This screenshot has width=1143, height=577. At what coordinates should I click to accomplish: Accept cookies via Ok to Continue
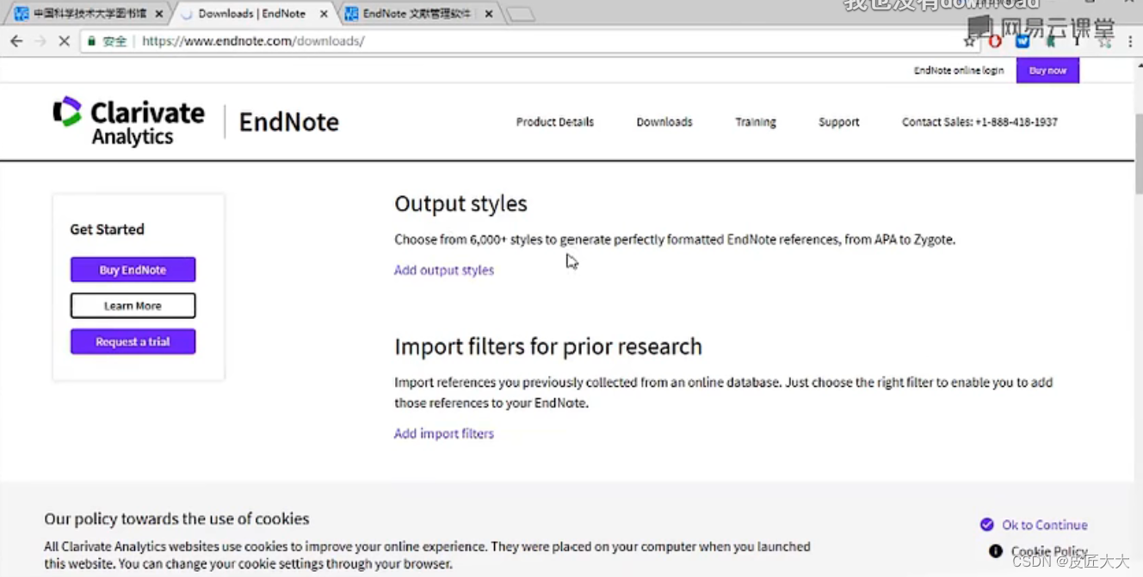1044,525
